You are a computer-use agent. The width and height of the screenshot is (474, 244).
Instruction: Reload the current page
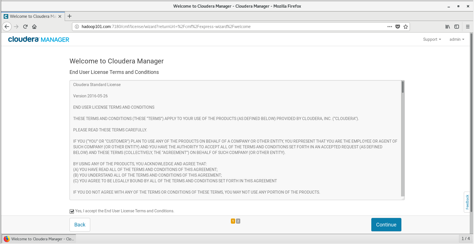[25, 27]
